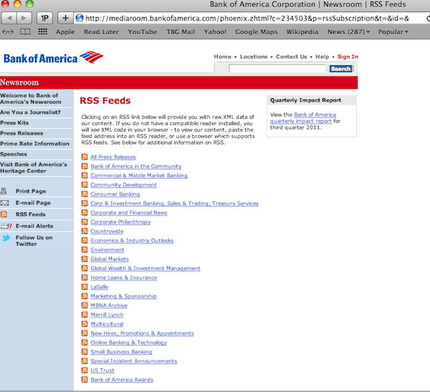Go back with the browser back arrow
This screenshot has height=392, width=430.
9,19
